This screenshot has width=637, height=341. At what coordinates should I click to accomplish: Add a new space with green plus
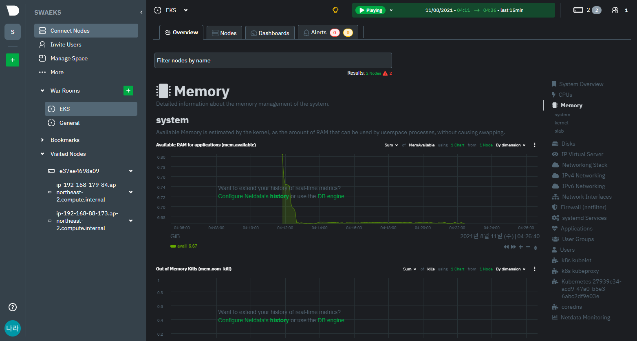pos(13,60)
